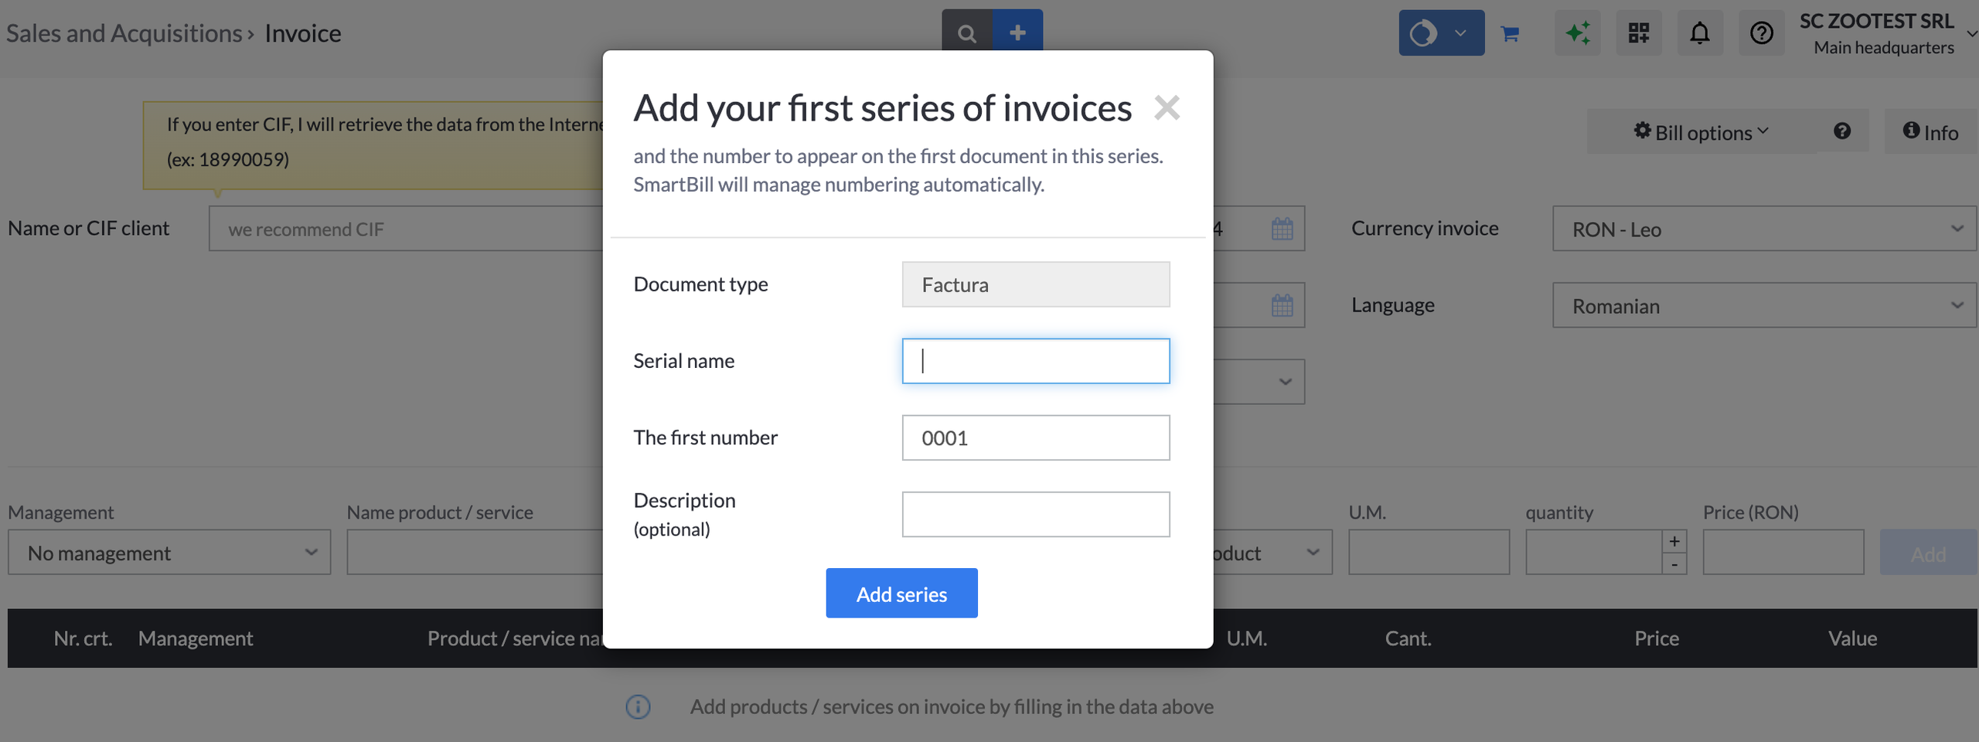Expand the No management dropdown
The height and width of the screenshot is (742, 1979).
169,552
